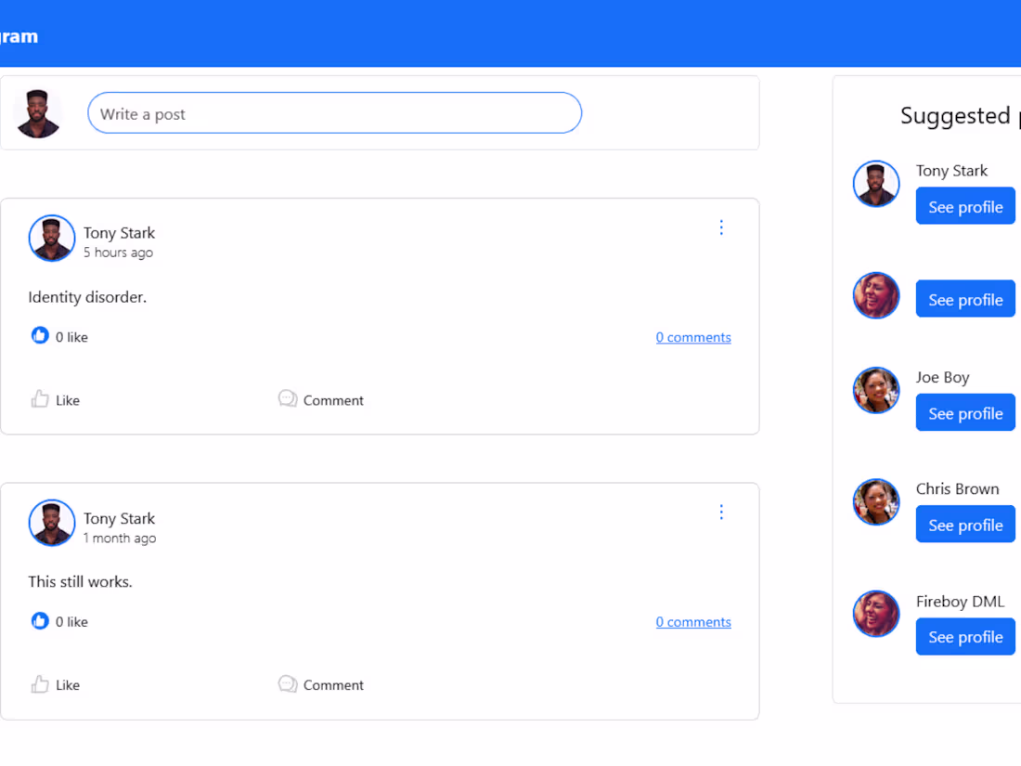Click blue like-count icon on Identity disorder post
The image size is (1021, 766).
[40, 335]
